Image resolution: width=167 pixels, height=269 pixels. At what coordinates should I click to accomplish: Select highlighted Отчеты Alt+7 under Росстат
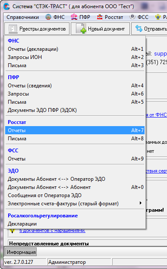point(75,130)
